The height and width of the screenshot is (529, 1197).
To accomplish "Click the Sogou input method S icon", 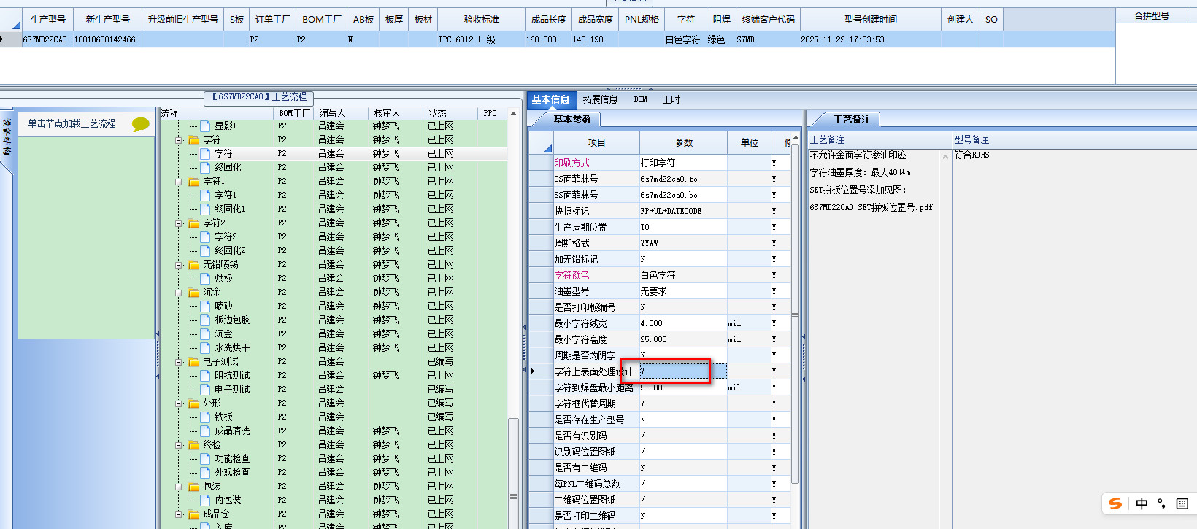I will click(x=1115, y=503).
